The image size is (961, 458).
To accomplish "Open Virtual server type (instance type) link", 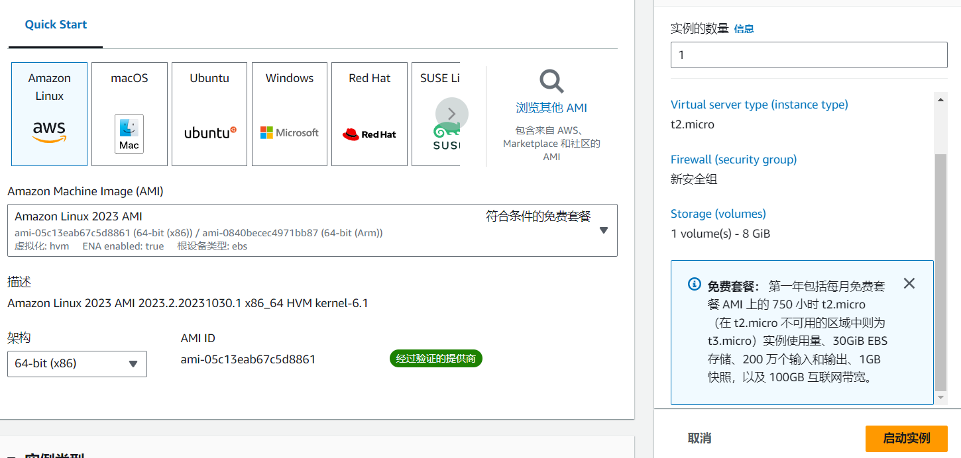I will [x=759, y=105].
